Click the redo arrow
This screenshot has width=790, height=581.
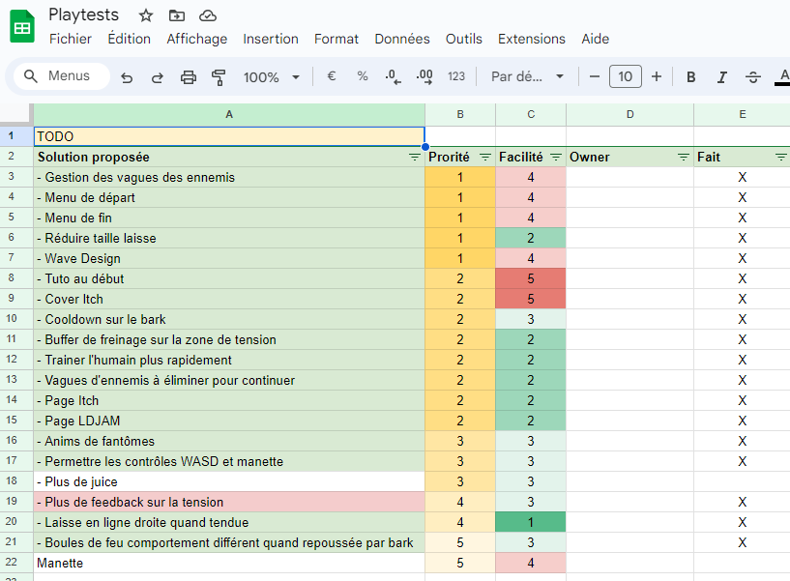click(158, 77)
